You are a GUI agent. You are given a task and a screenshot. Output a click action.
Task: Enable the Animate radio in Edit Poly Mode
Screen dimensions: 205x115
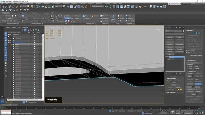(x=178, y=81)
